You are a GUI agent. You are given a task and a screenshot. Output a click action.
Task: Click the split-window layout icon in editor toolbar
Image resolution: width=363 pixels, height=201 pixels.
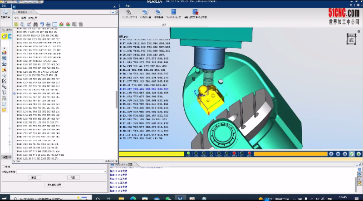(x=54, y=24)
